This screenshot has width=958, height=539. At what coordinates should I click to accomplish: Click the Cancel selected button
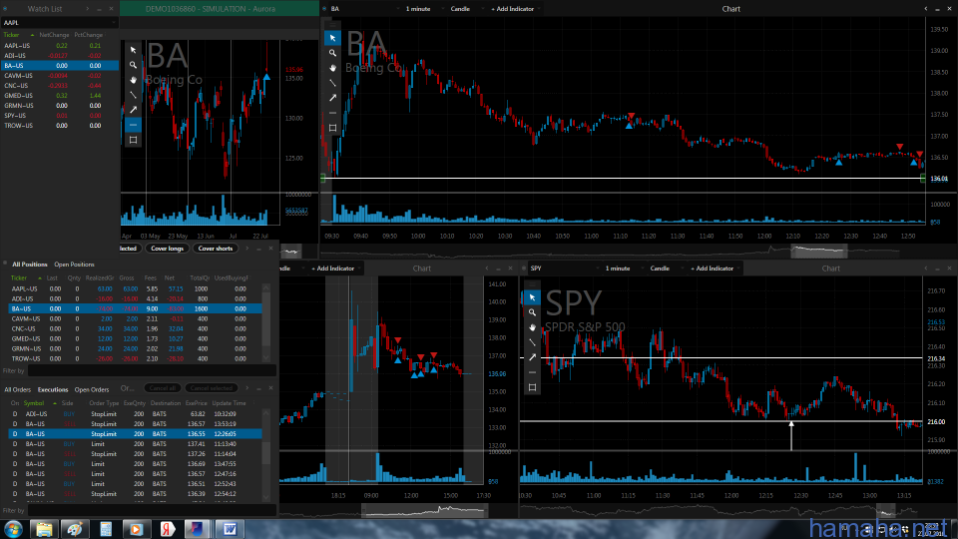(x=211, y=388)
